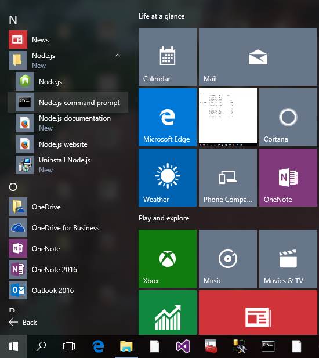Open the Music tile

pos(228,259)
